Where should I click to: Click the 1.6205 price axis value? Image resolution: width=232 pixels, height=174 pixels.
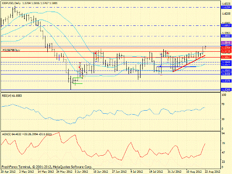(226, 14)
